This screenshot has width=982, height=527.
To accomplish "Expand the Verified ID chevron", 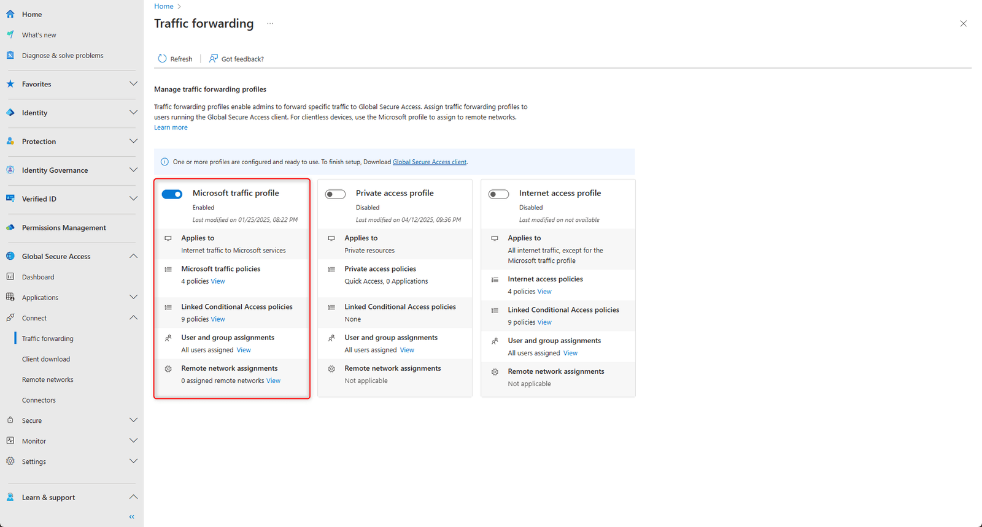I will click(133, 199).
